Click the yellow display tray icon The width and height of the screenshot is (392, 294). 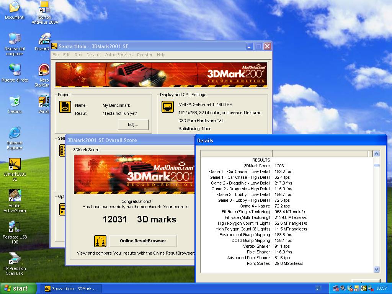click(357, 288)
